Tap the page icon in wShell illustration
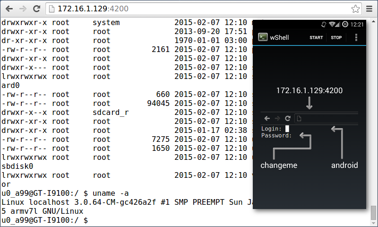The width and height of the screenshot is (378, 227). point(299,118)
